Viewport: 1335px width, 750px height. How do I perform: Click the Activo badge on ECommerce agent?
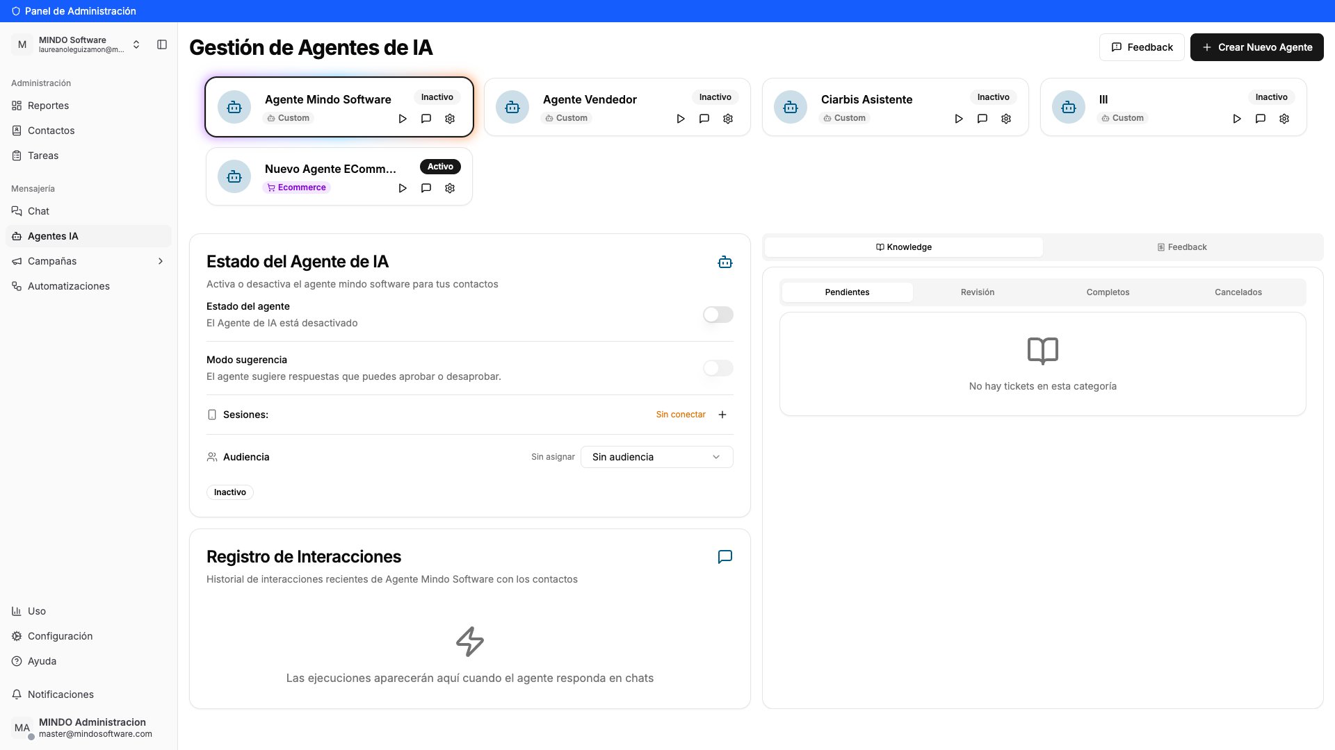point(440,167)
